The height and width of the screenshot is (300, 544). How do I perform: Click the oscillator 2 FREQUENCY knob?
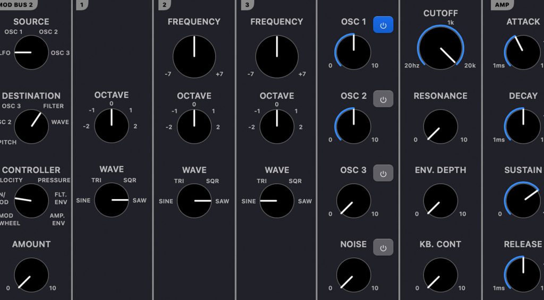(x=194, y=57)
